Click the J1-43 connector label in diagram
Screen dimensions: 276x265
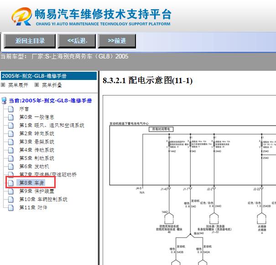tap(164, 189)
